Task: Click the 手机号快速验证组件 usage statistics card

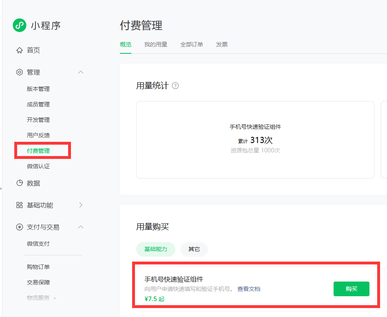Action: point(255,139)
